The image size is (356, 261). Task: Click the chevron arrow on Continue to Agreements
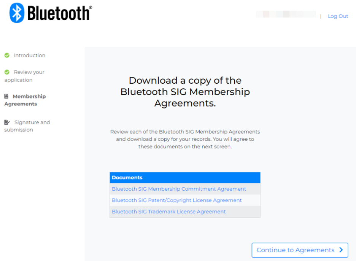click(341, 250)
